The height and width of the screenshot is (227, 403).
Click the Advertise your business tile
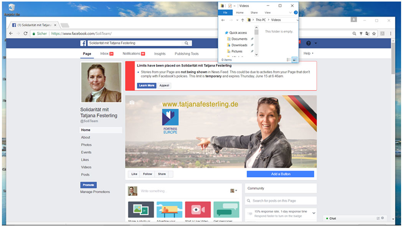coord(169,209)
